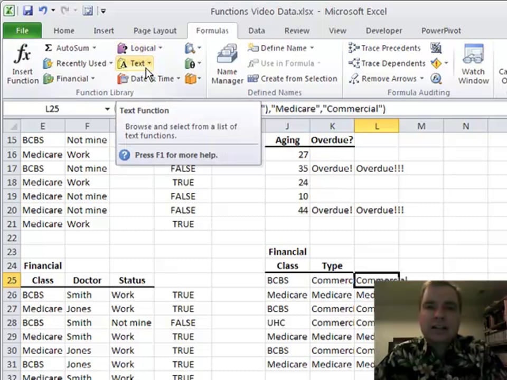Screen dimensions: 507x380
Task: Click Define Name
Action: [280, 48]
